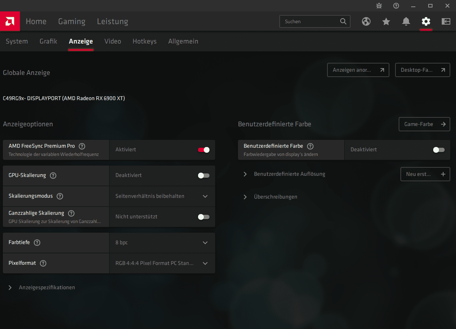Open help question mark in title bar
Viewport: 456px width, 329px height.
click(396, 6)
